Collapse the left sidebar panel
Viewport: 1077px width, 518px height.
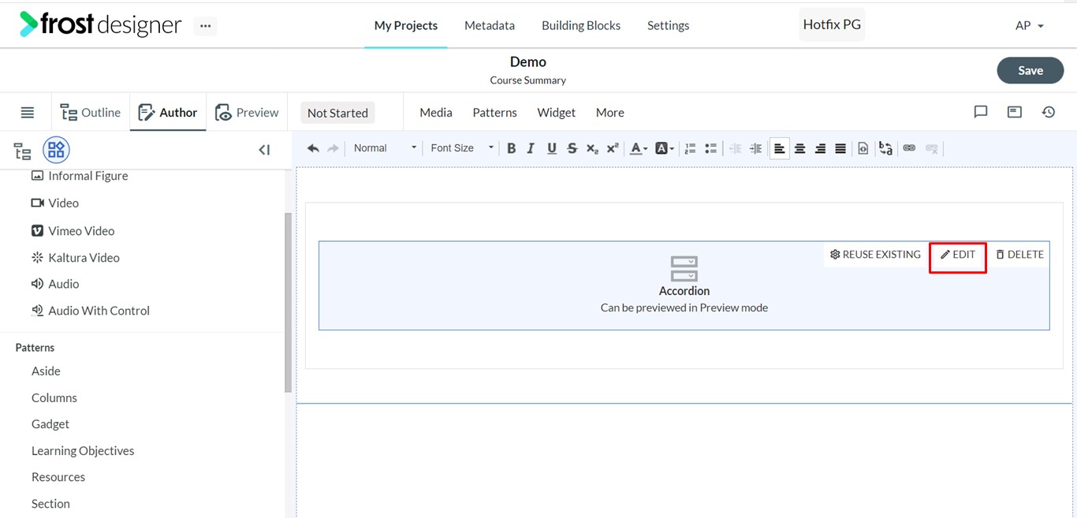[264, 150]
